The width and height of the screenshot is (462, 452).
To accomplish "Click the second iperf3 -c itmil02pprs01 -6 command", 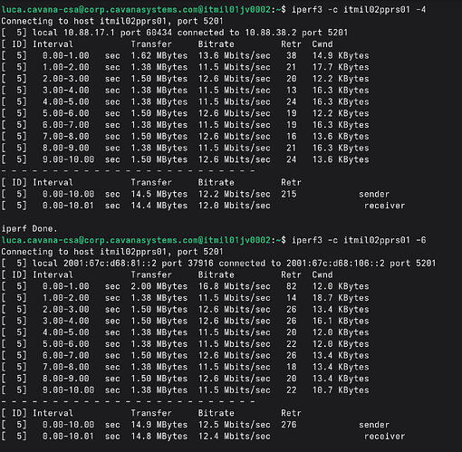I will click(359, 240).
